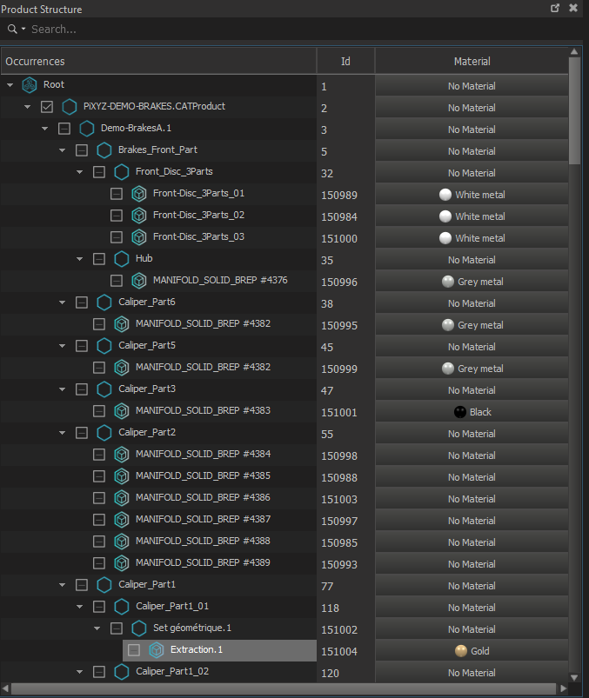Image resolution: width=589 pixels, height=698 pixels.
Task: Select the MANIFOLD_SOLID_BREP #4386 row
Action: 158,498
